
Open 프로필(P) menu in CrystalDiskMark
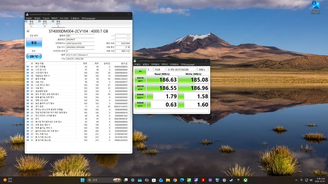pos(155,64)
